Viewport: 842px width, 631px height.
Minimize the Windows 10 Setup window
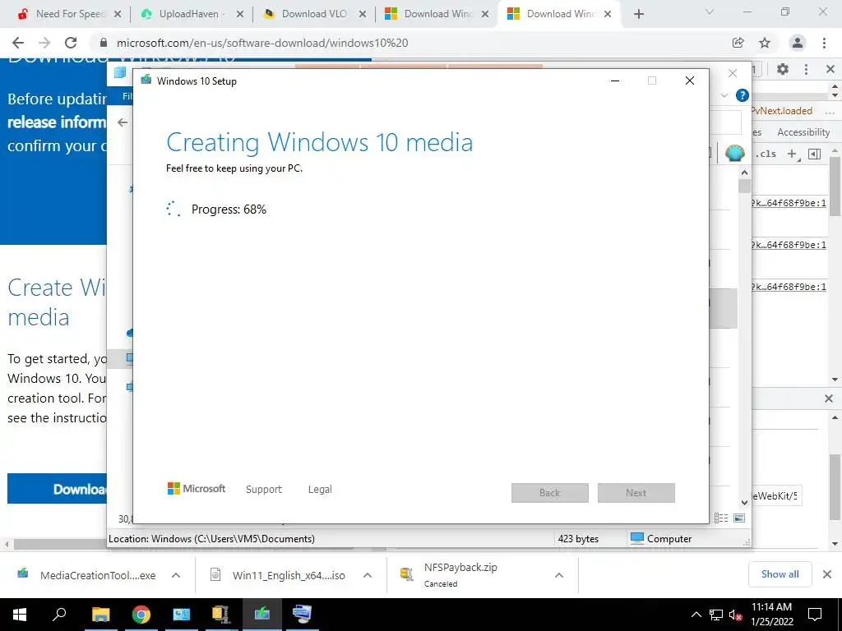coord(615,81)
